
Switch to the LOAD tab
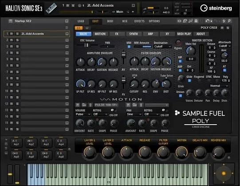coord(81,21)
